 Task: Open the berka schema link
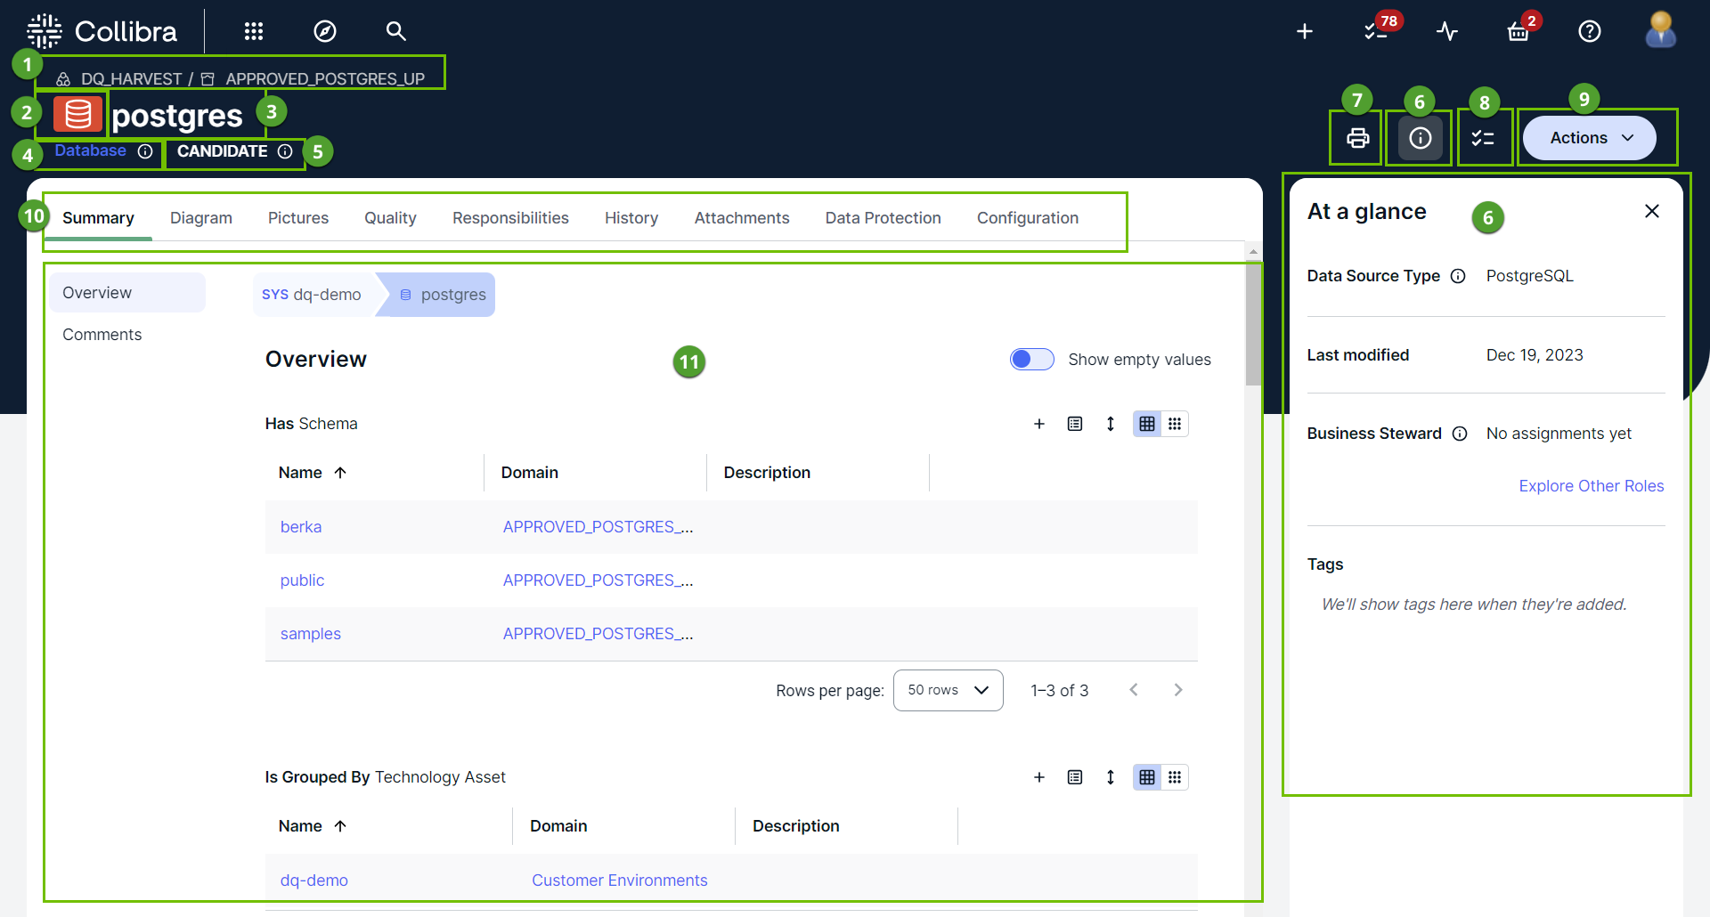(301, 527)
